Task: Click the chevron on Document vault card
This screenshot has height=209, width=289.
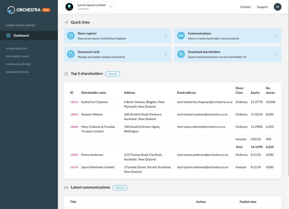Action: 166,54
